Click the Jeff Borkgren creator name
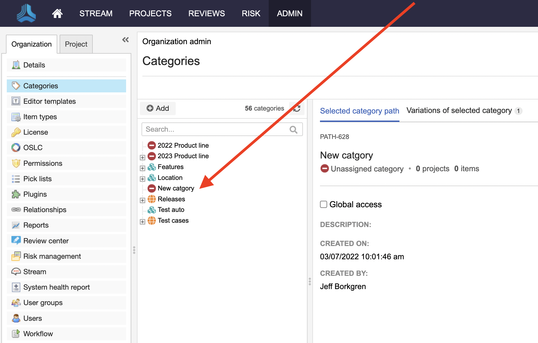The image size is (538, 343). (343, 286)
